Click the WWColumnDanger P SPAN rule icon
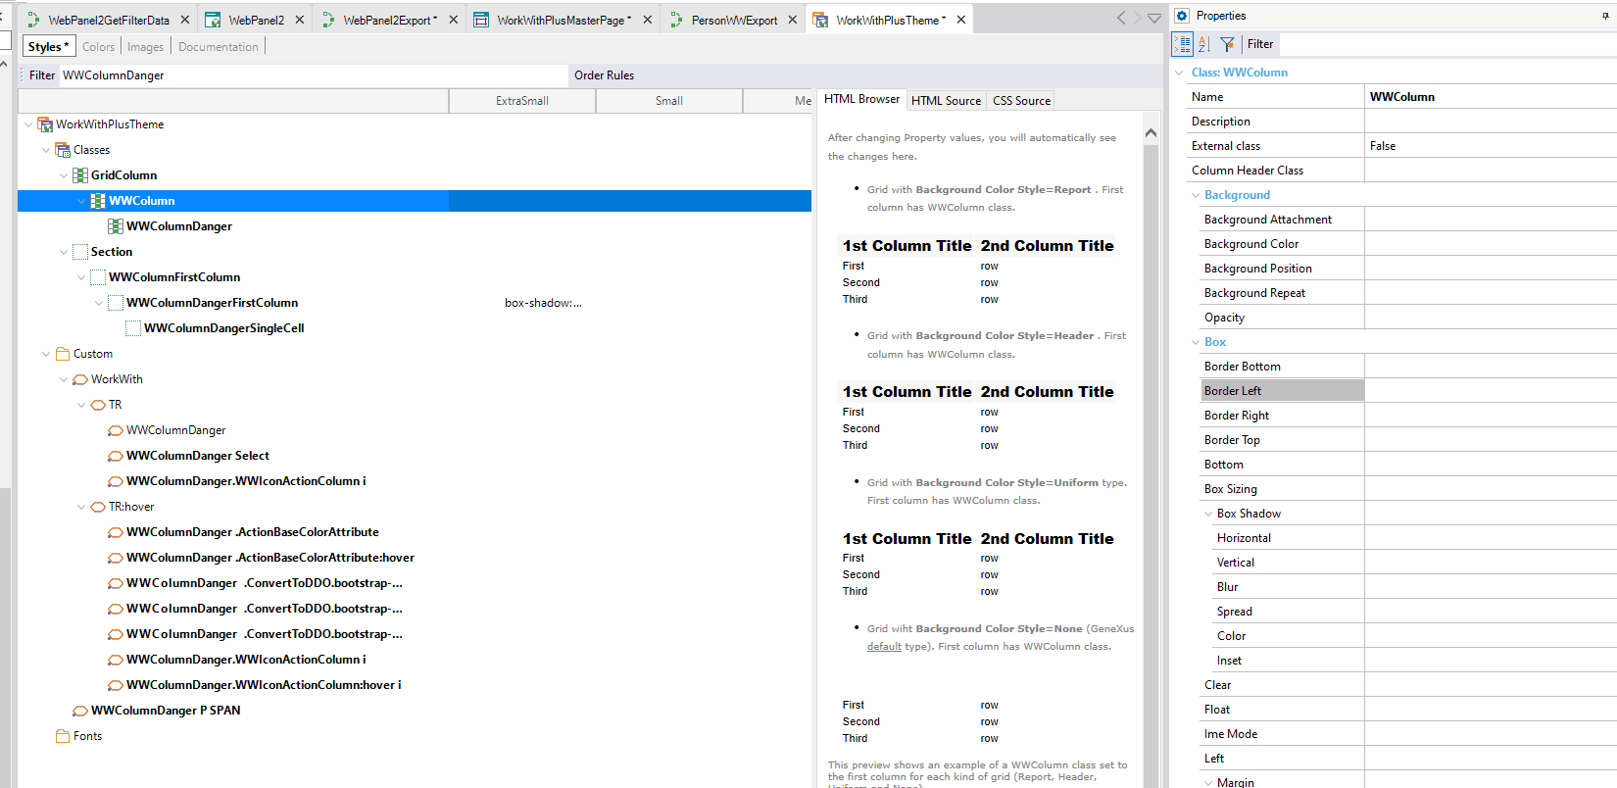1617x788 pixels. coord(80,711)
